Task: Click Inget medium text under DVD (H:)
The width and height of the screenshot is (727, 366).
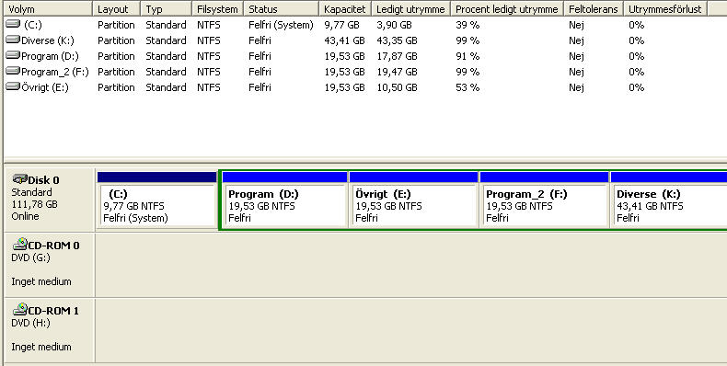Action: (x=41, y=347)
